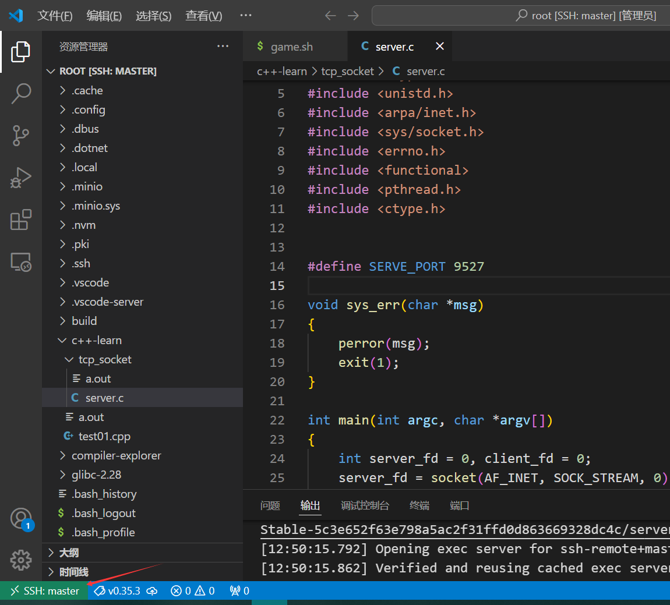Open the 编辑(E) menu
The image size is (670, 605).
point(104,16)
